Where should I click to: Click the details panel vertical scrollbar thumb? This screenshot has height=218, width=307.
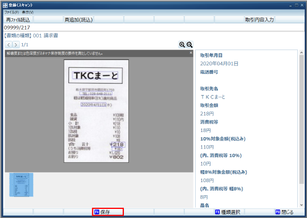pyautogui.click(x=301, y=119)
